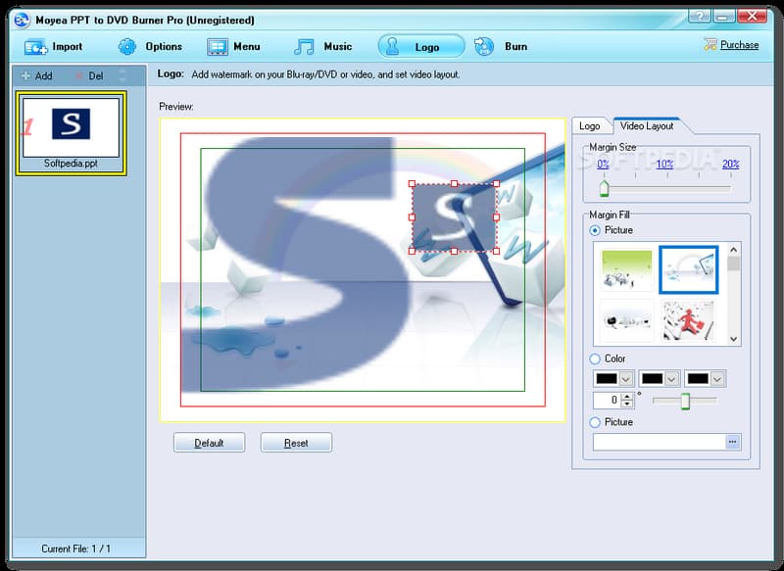Choose the black-and-white picture thumbnail

(626, 320)
